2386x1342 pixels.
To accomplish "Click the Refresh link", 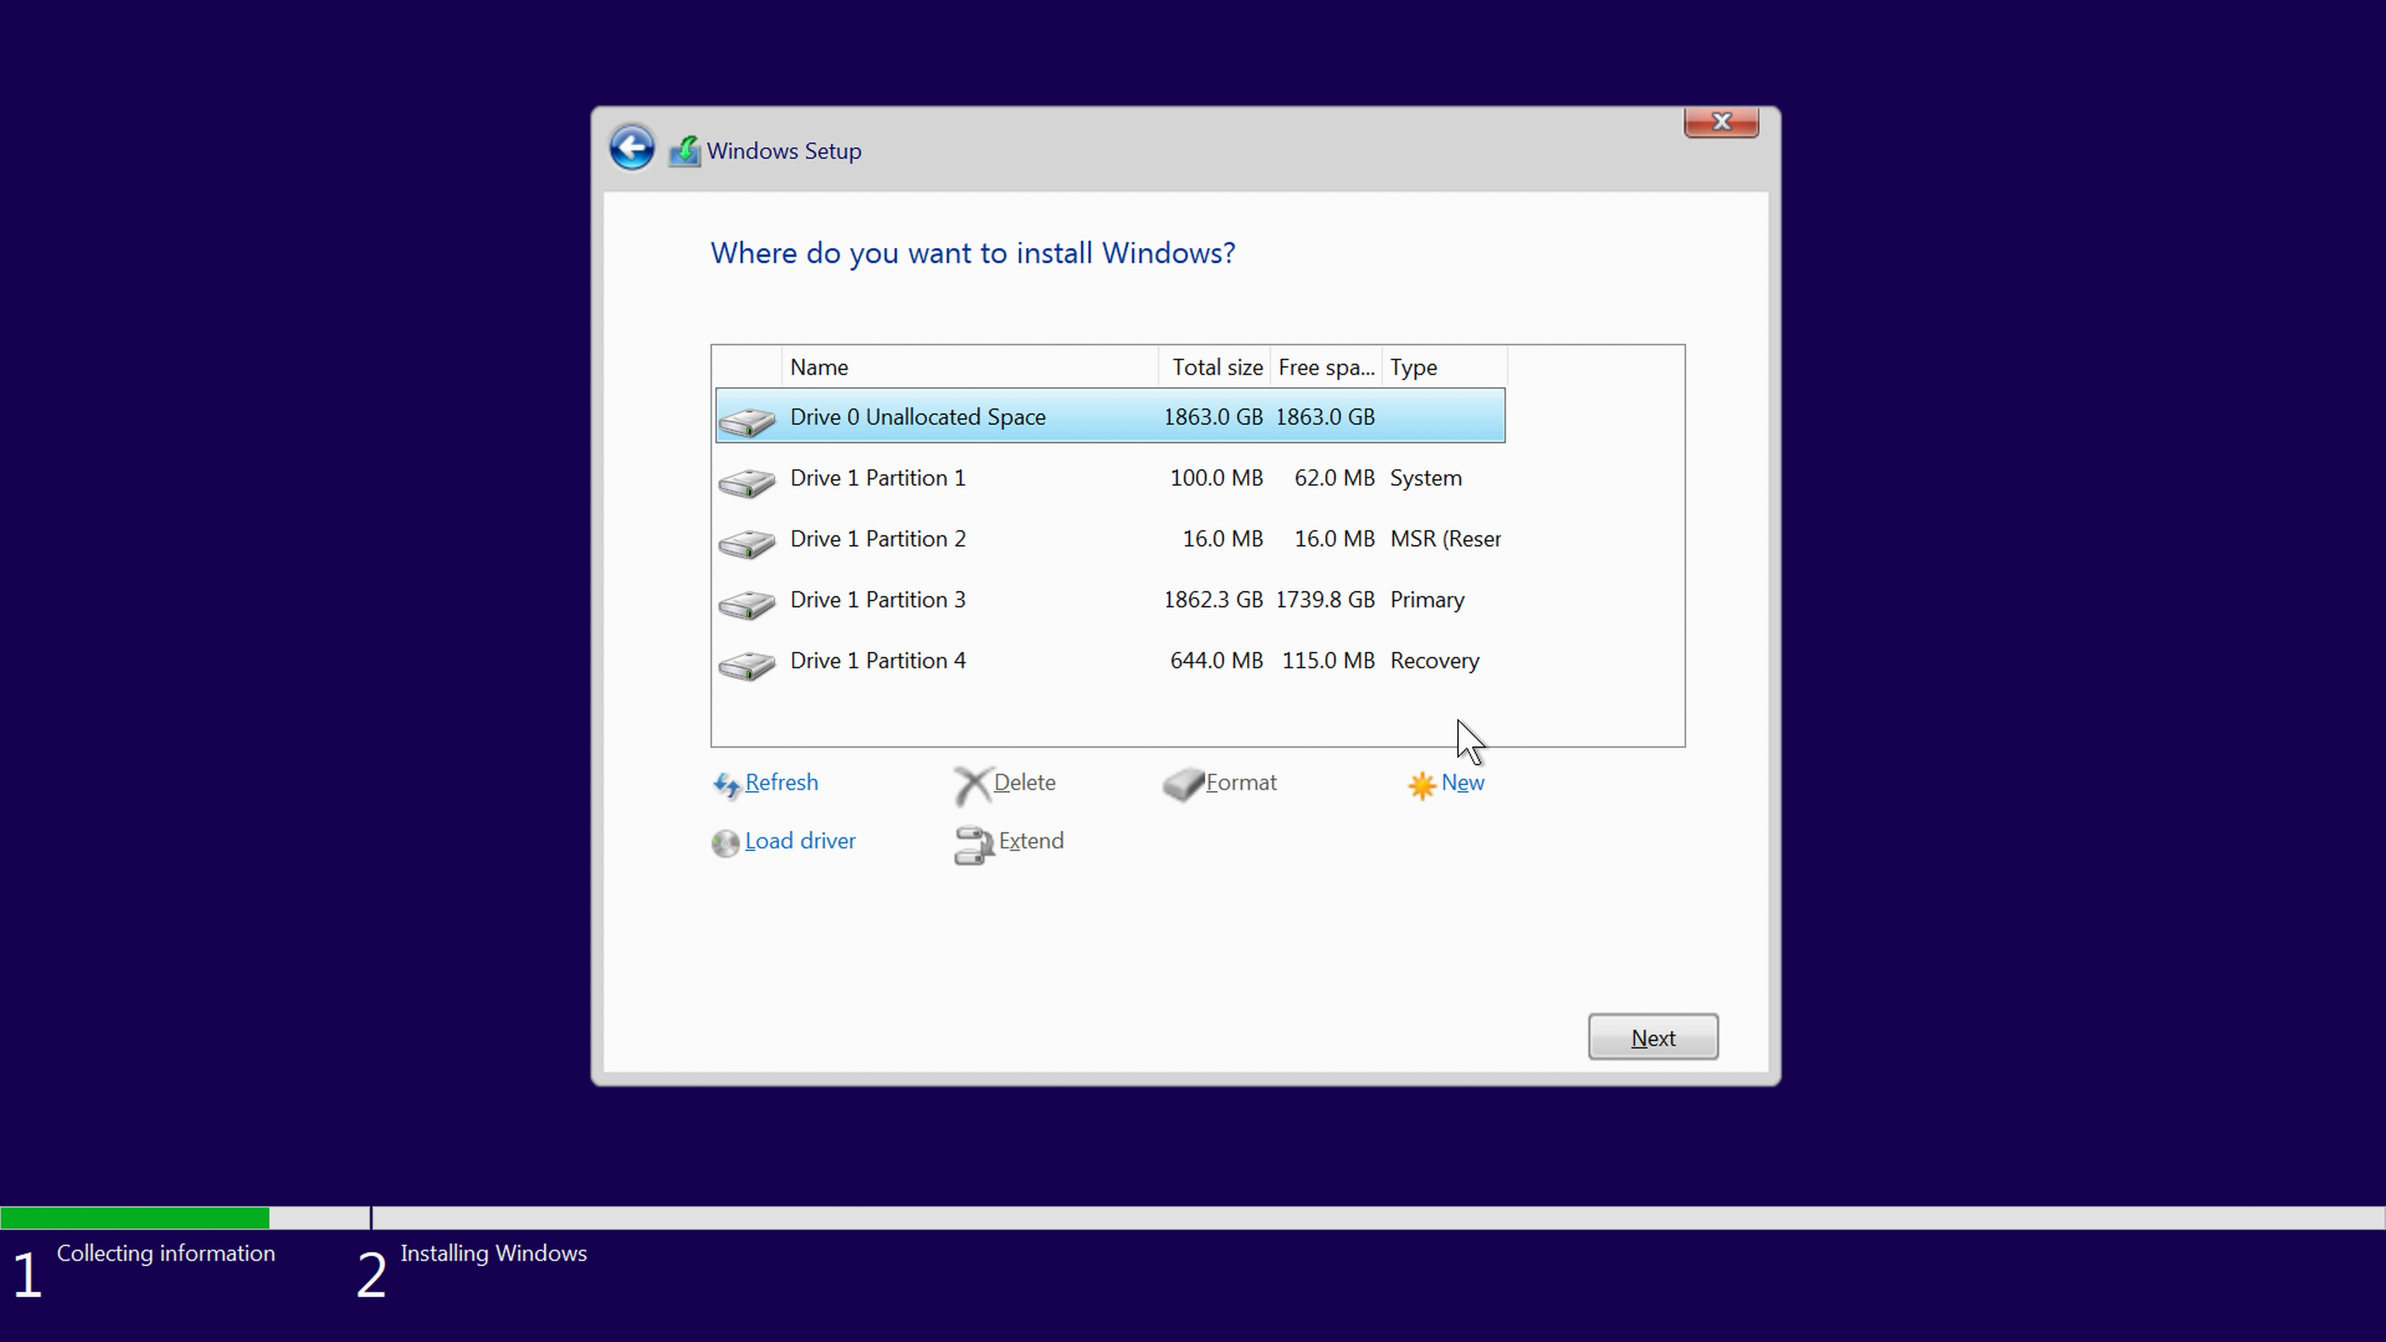I will click(781, 783).
